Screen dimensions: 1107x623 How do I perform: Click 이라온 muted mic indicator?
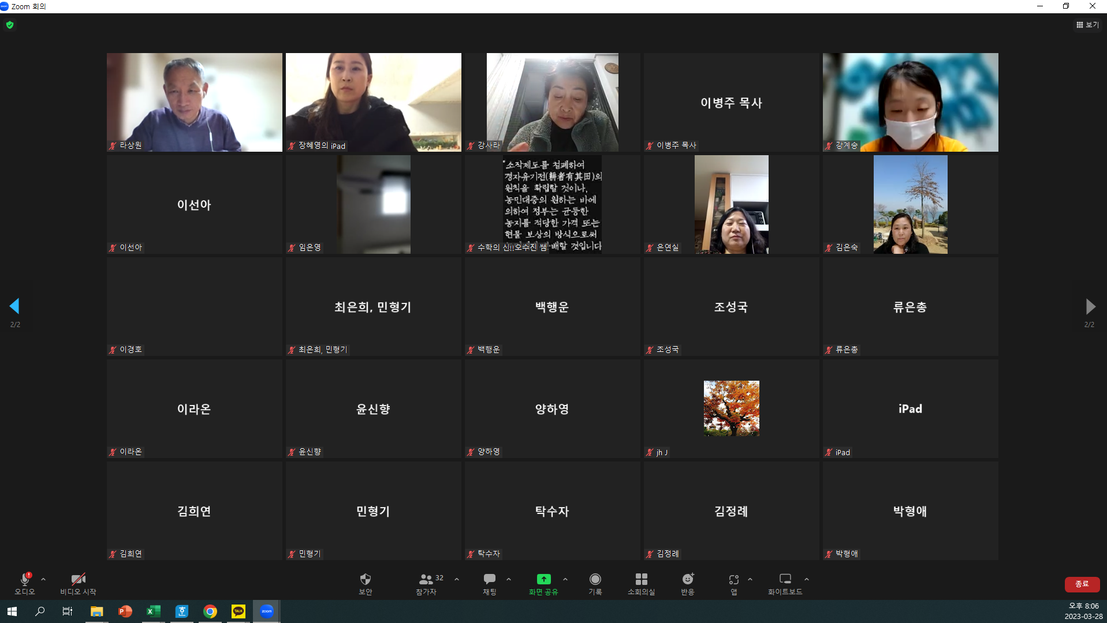[x=113, y=452]
